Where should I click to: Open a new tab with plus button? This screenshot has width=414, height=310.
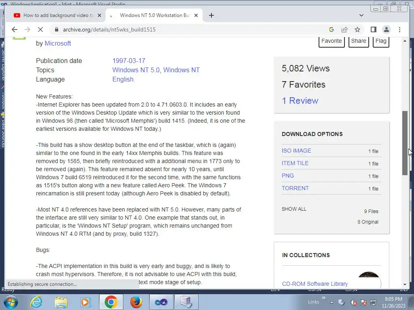(211, 15)
